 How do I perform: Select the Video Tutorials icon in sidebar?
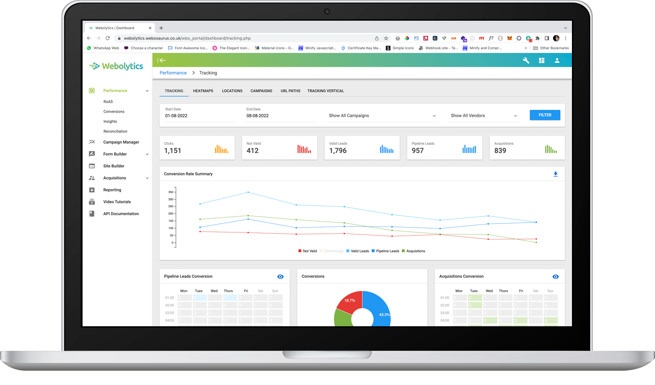(91, 201)
